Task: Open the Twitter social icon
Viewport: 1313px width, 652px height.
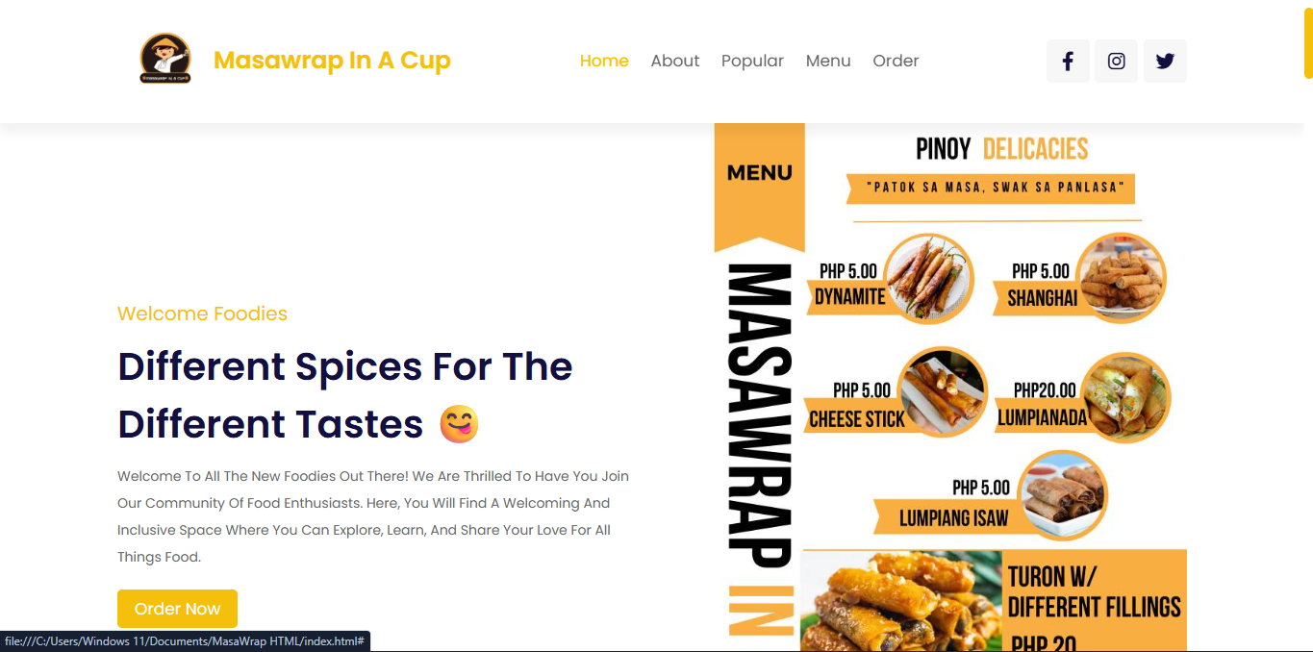Action: tap(1165, 61)
